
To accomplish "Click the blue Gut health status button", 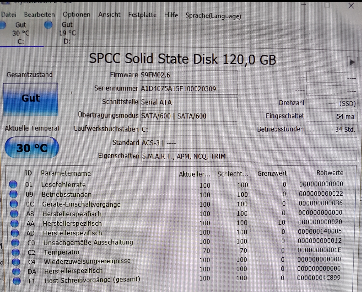I will click(30, 99).
